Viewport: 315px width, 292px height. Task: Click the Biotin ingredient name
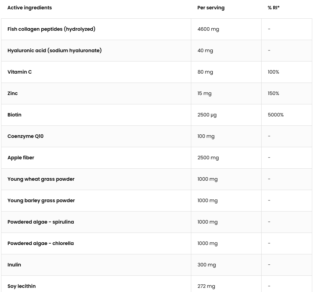14,115
